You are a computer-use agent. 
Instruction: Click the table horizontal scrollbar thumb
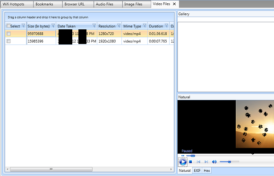(x=51, y=169)
